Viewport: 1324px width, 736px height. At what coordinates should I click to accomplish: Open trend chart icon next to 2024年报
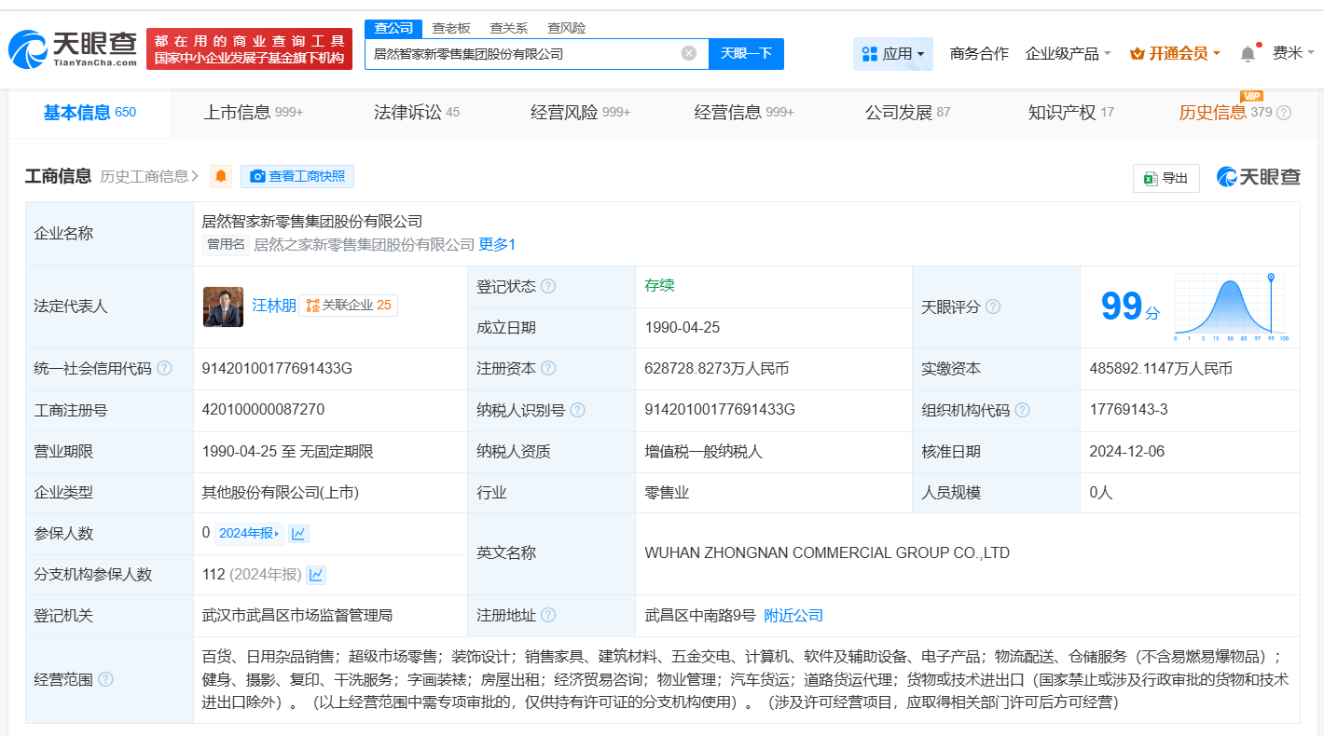pyautogui.click(x=298, y=533)
